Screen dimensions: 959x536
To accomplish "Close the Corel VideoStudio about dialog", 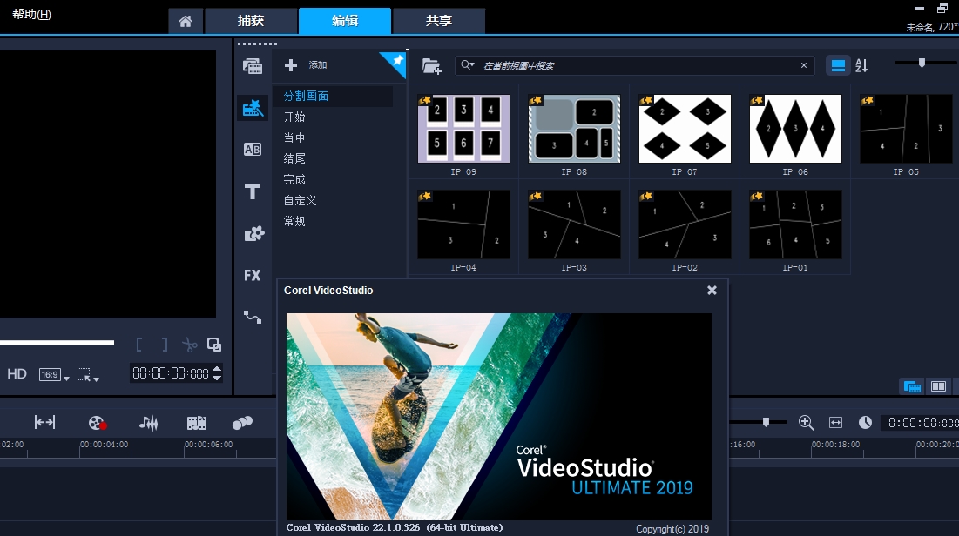I will 712,291.
